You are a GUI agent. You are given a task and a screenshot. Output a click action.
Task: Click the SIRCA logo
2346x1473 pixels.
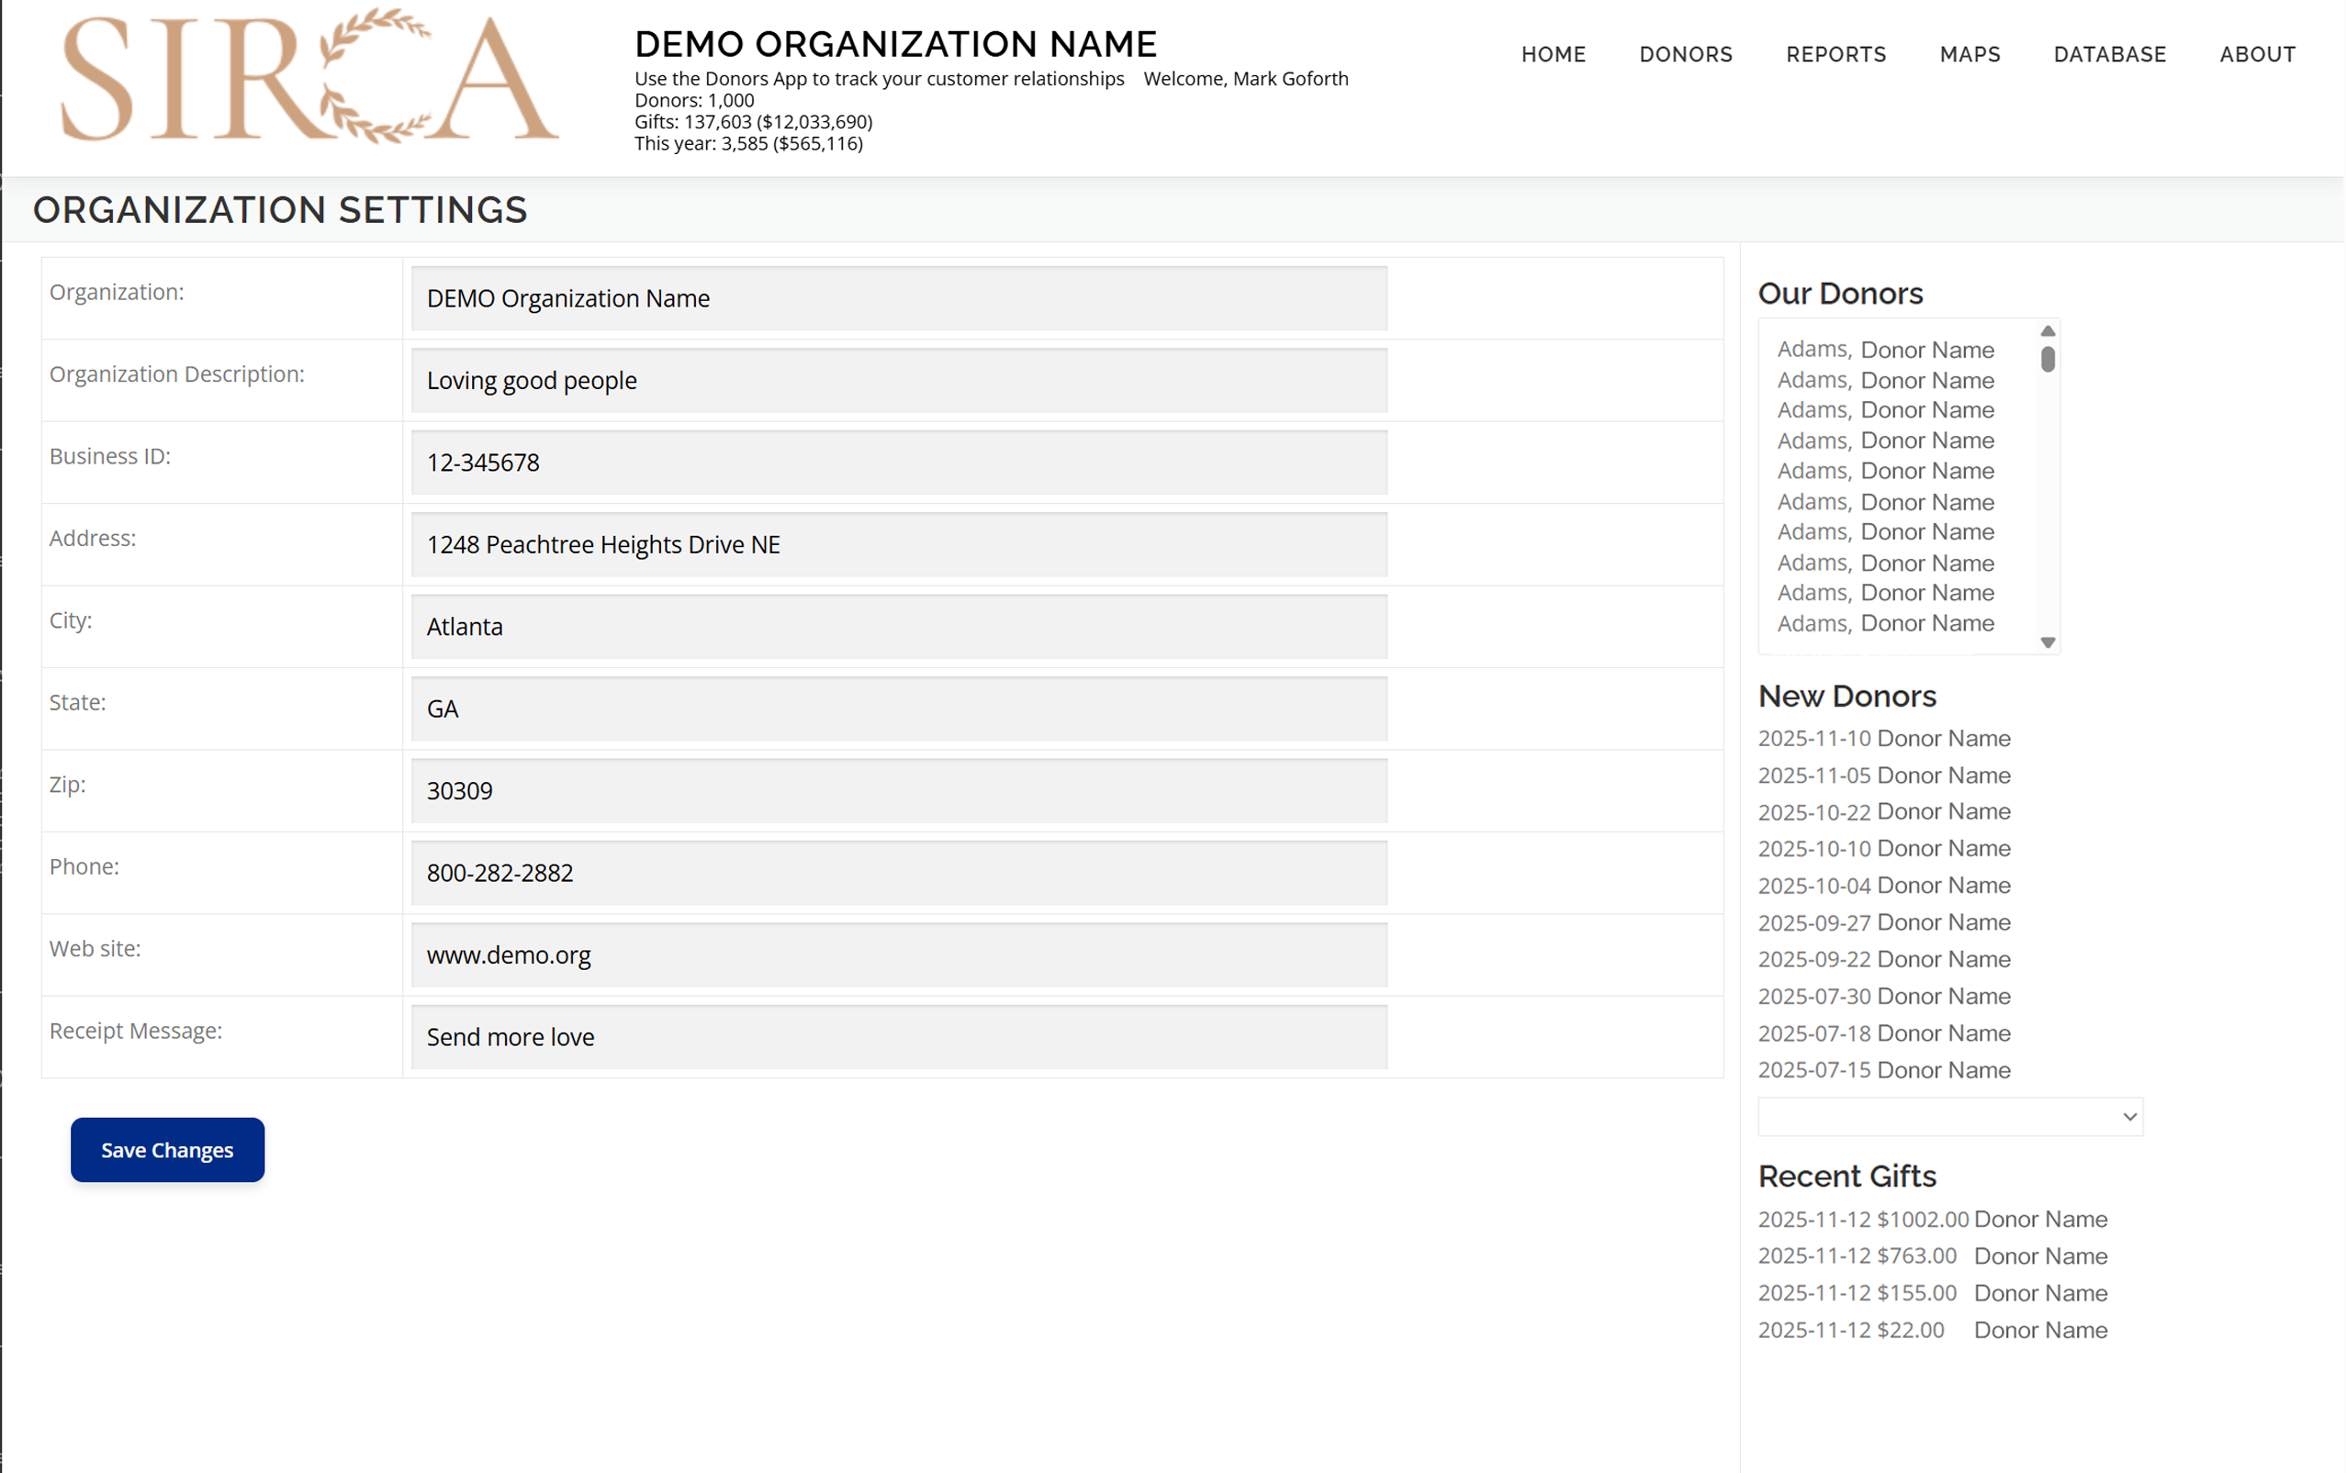(309, 78)
